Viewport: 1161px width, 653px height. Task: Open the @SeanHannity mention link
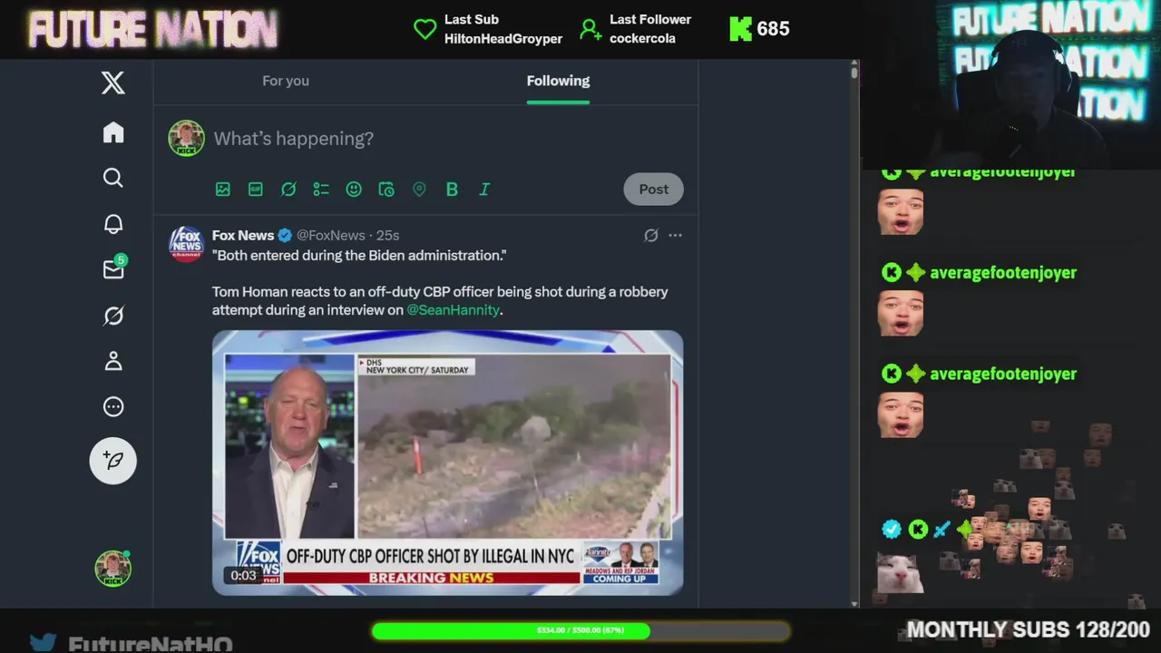point(453,310)
